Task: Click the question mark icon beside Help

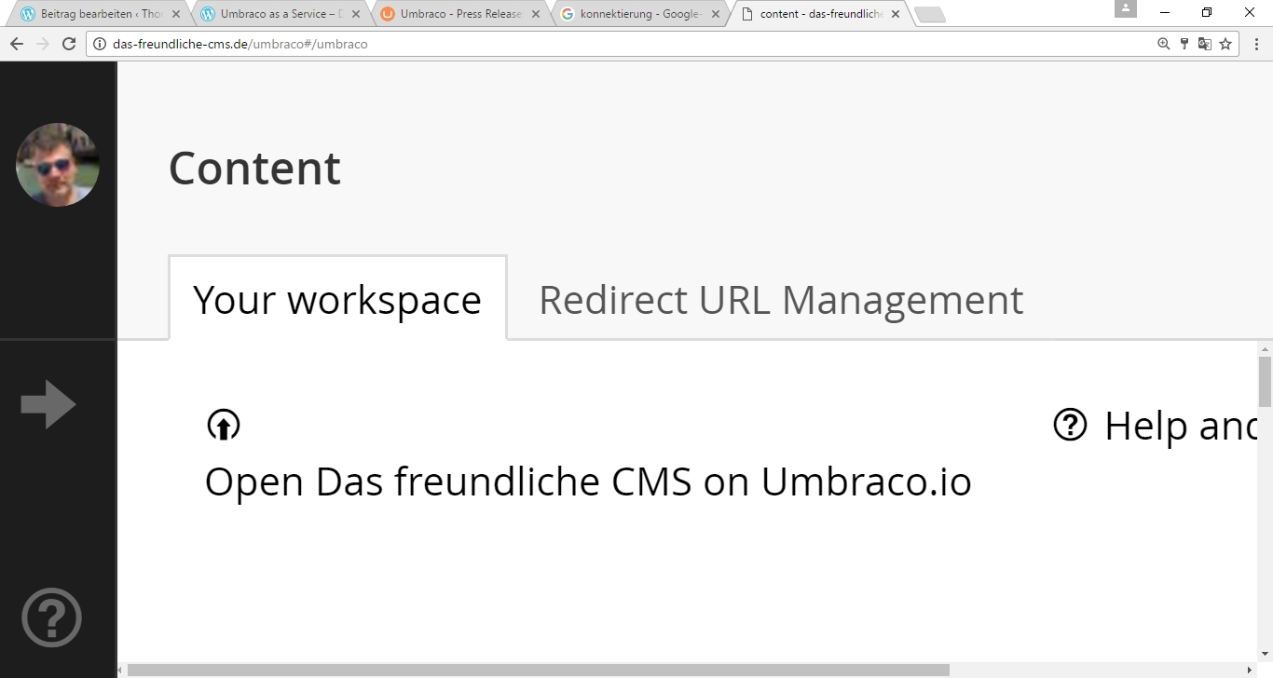Action: [x=1070, y=425]
